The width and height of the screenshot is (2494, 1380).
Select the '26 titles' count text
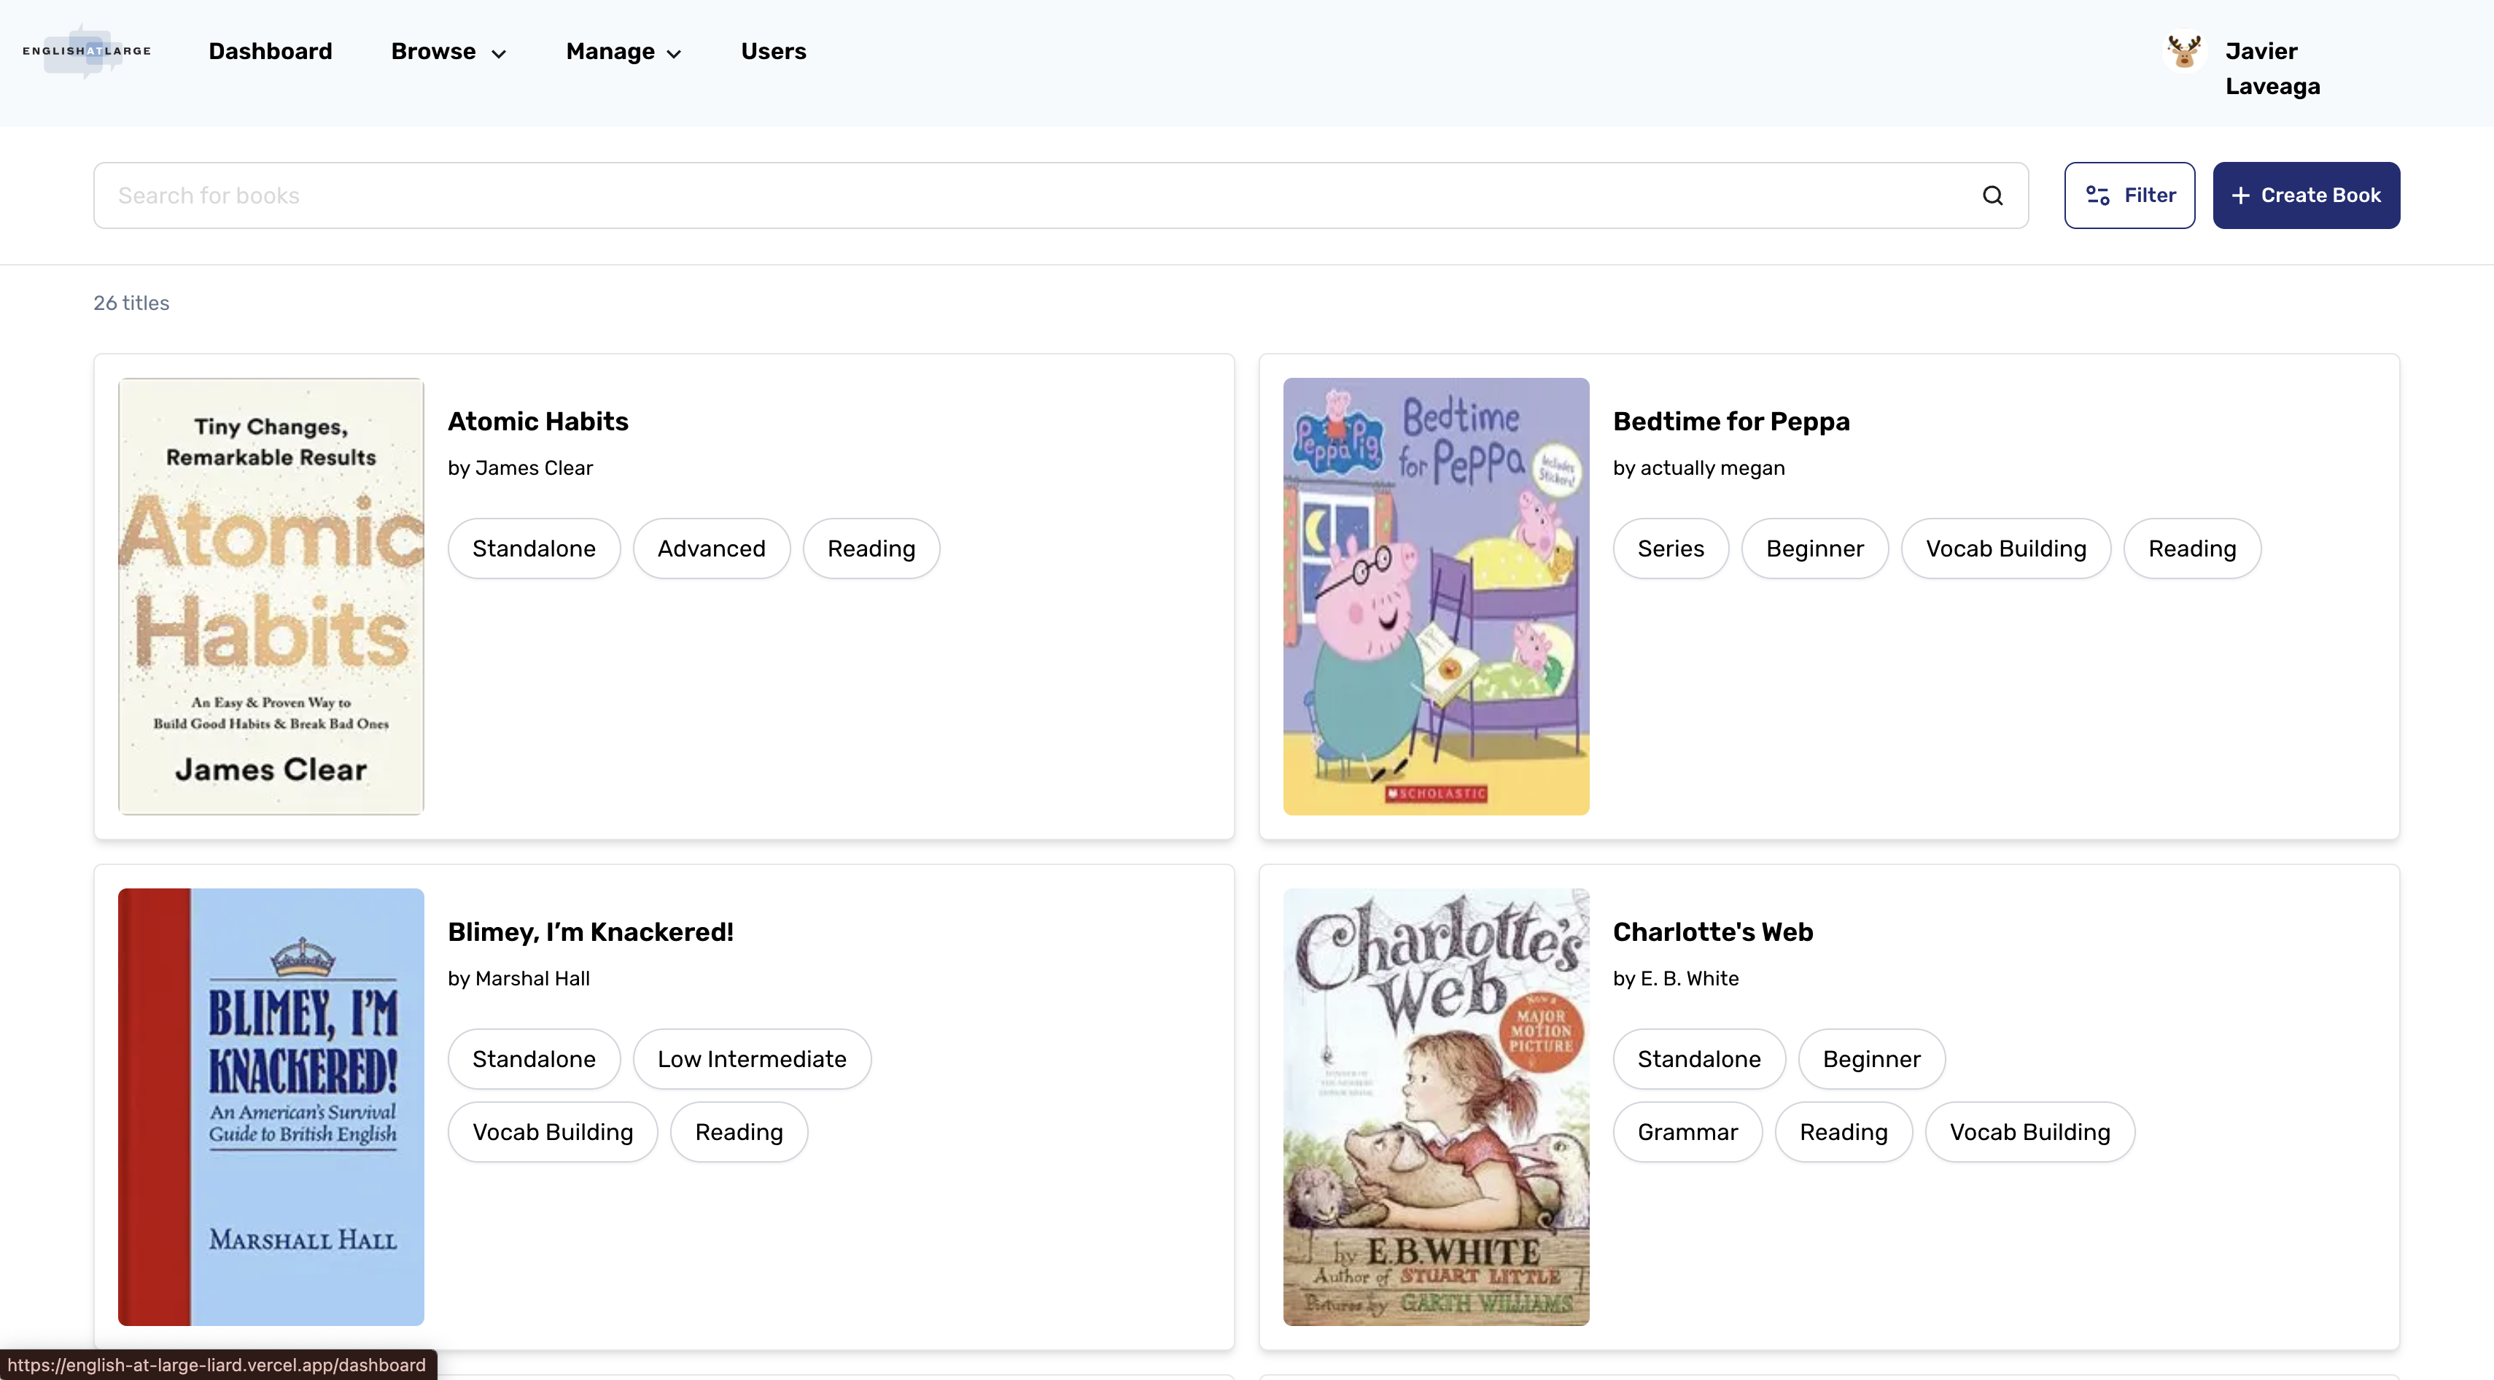[131, 303]
